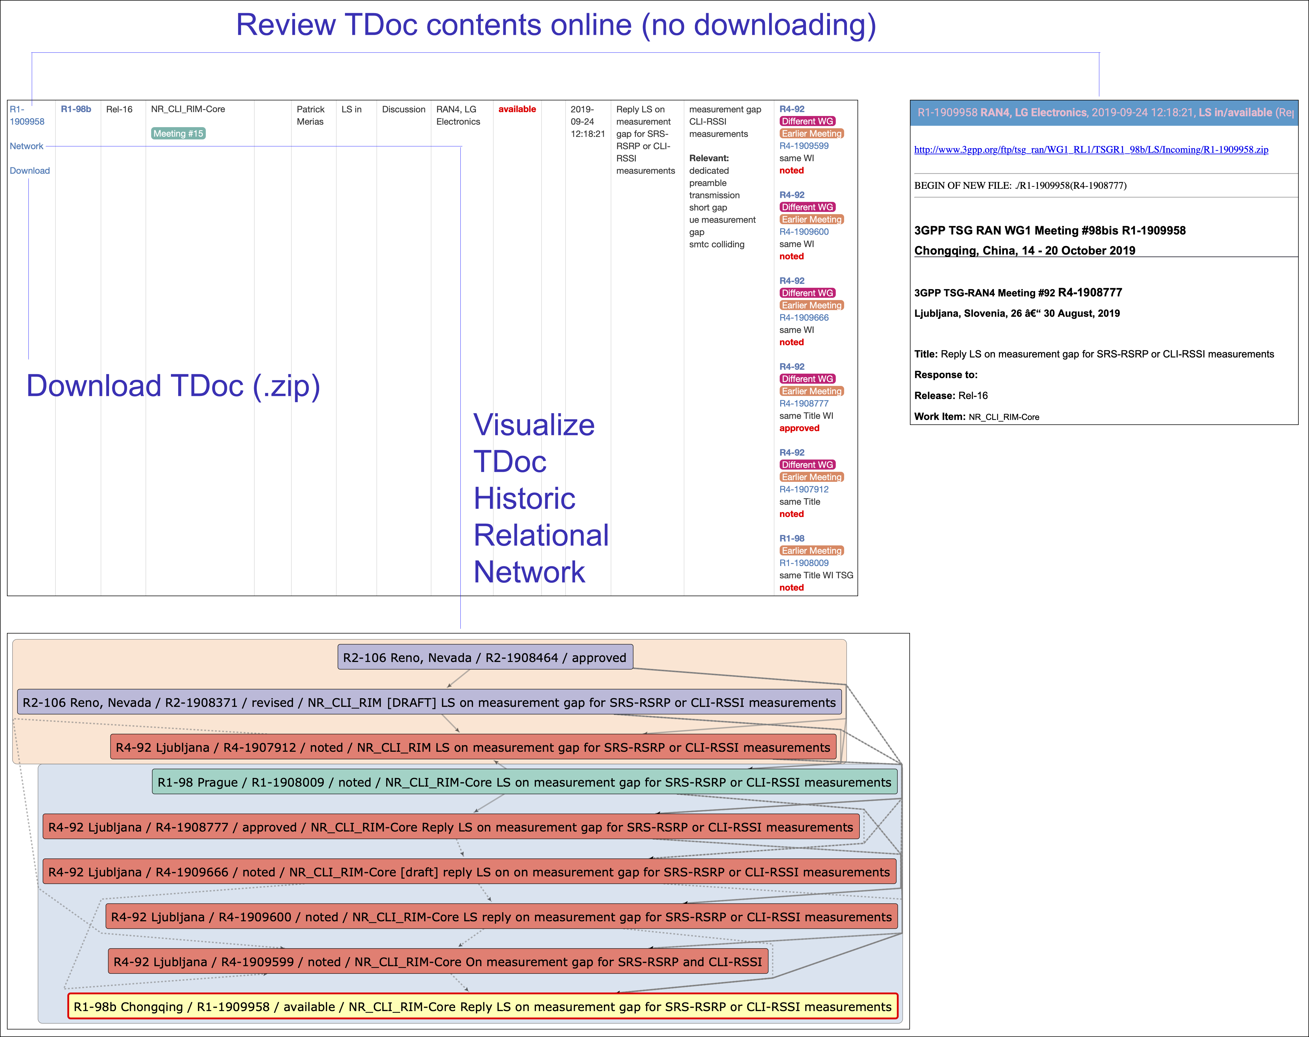Select the R1-1908009 Prague graph node
The width and height of the screenshot is (1309, 1037).
click(525, 782)
